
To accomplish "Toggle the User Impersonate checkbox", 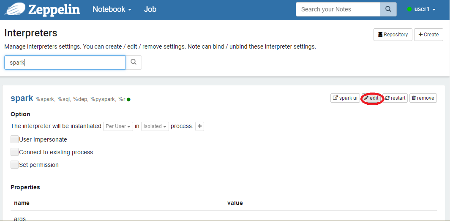I will [15, 139].
